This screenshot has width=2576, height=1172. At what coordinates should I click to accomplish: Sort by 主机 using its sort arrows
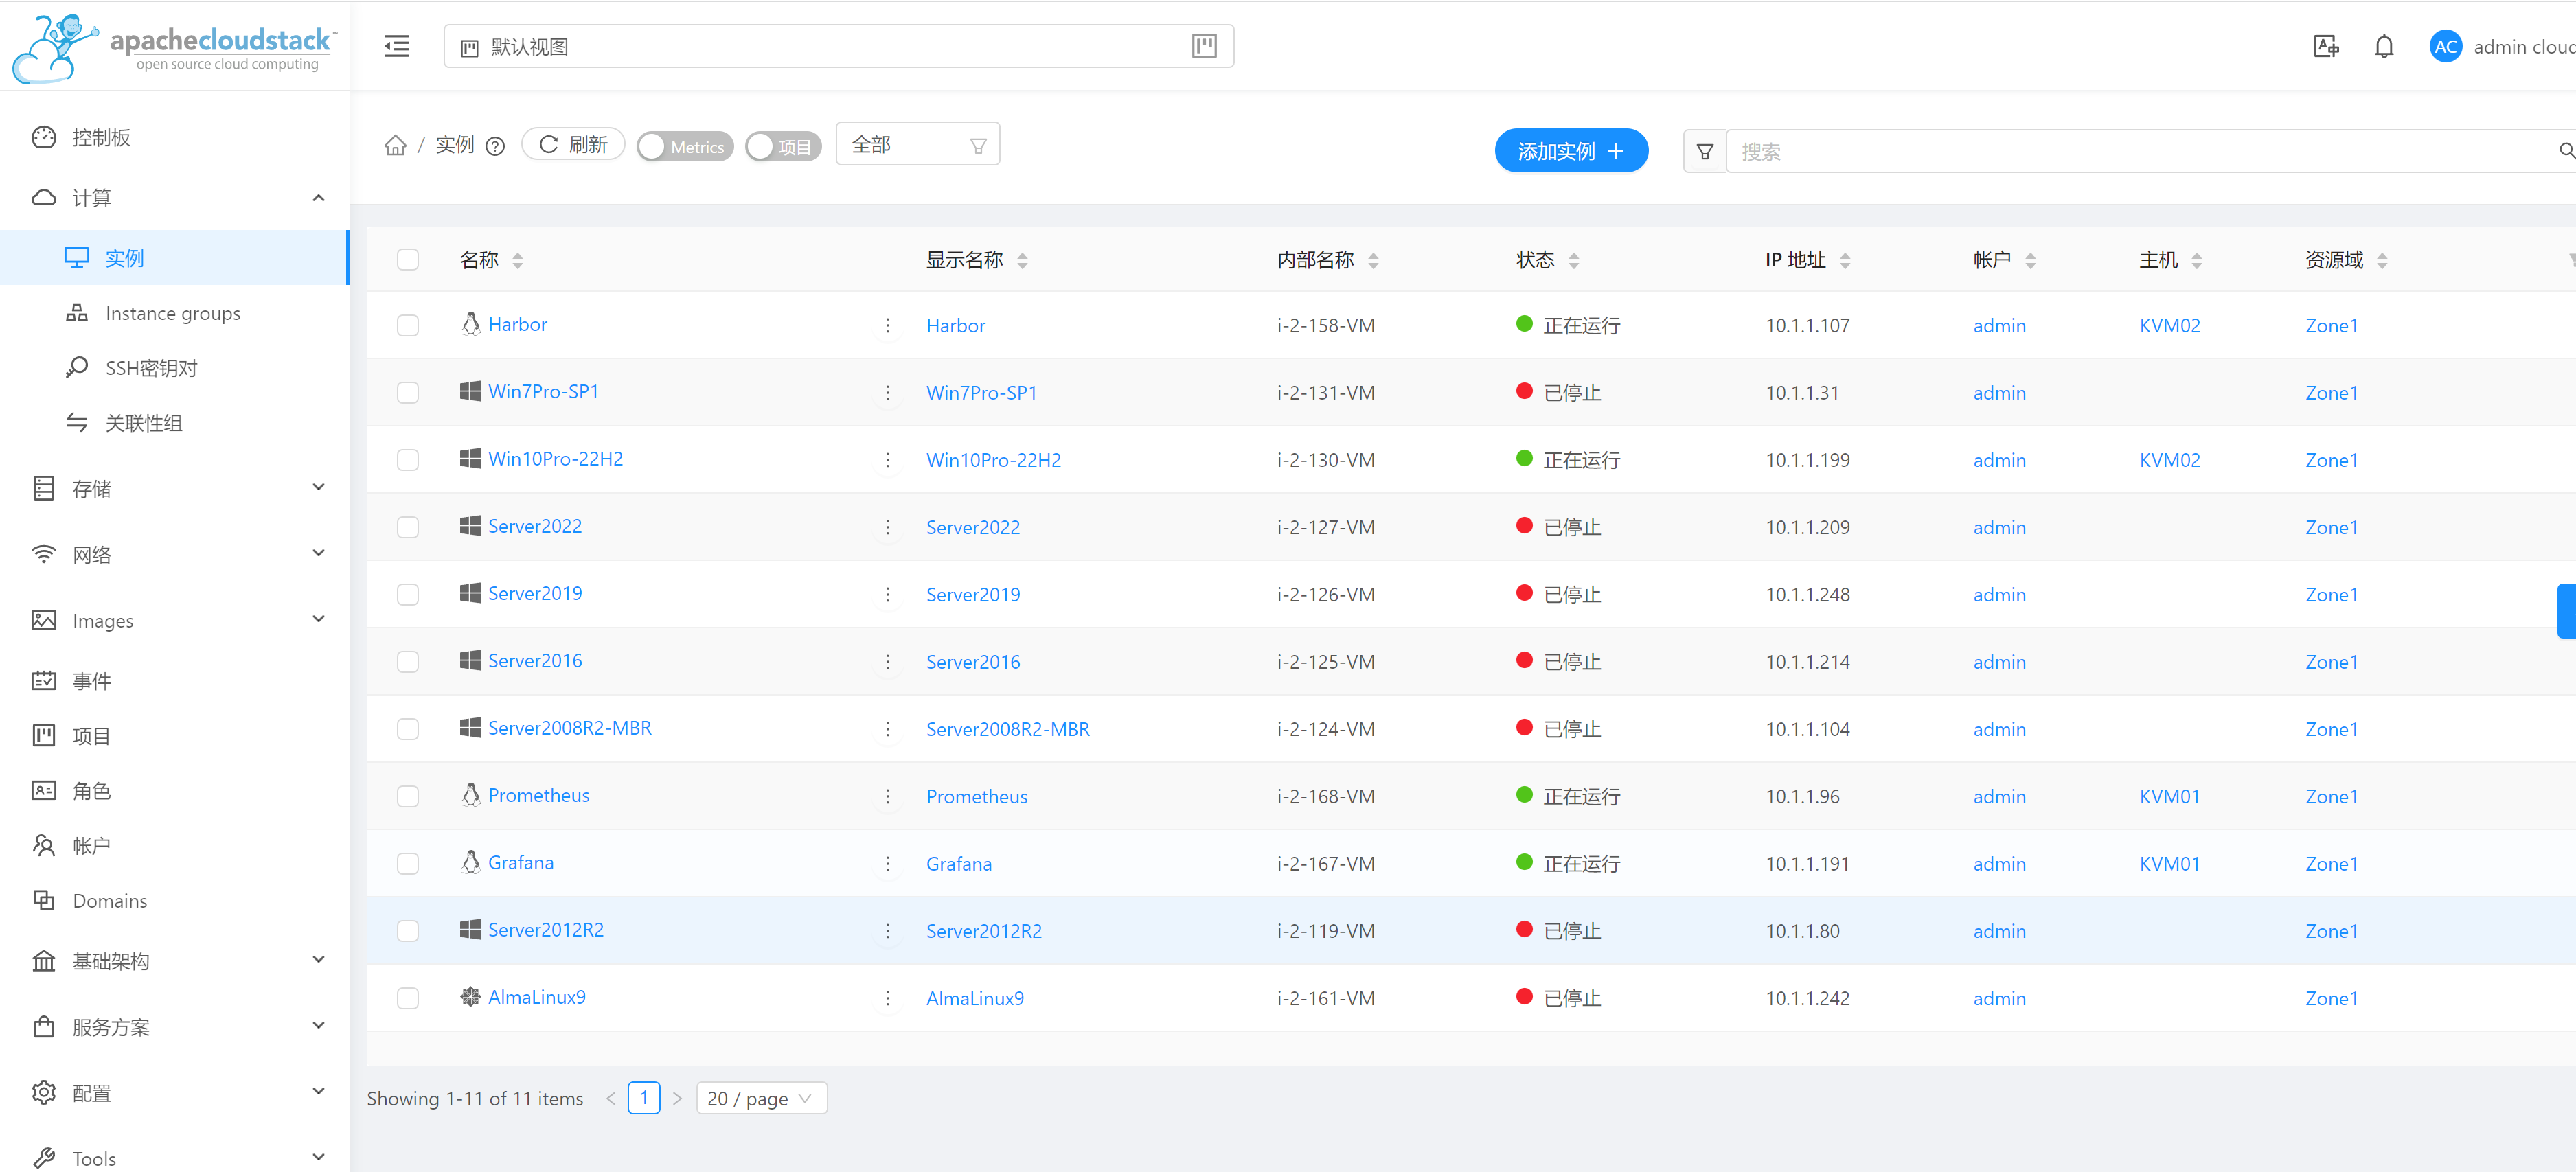pyautogui.click(x=2196, y=260)
